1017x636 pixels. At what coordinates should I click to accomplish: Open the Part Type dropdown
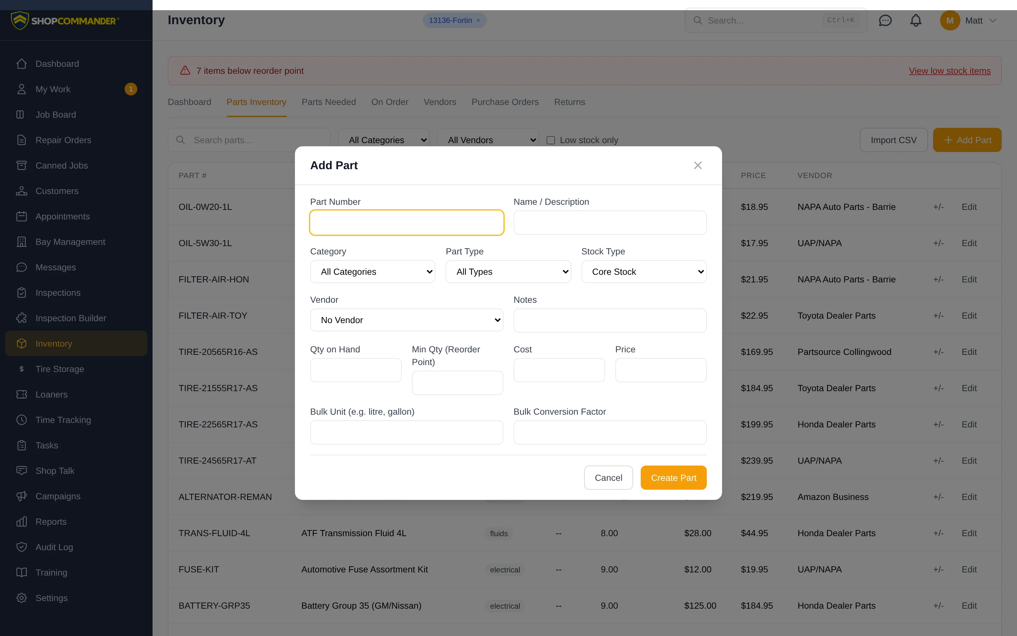click(508, 272)
